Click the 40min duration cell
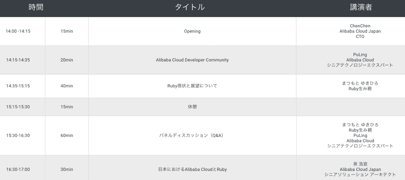This screenshot has height=180, width=405. tap(67, 86)
